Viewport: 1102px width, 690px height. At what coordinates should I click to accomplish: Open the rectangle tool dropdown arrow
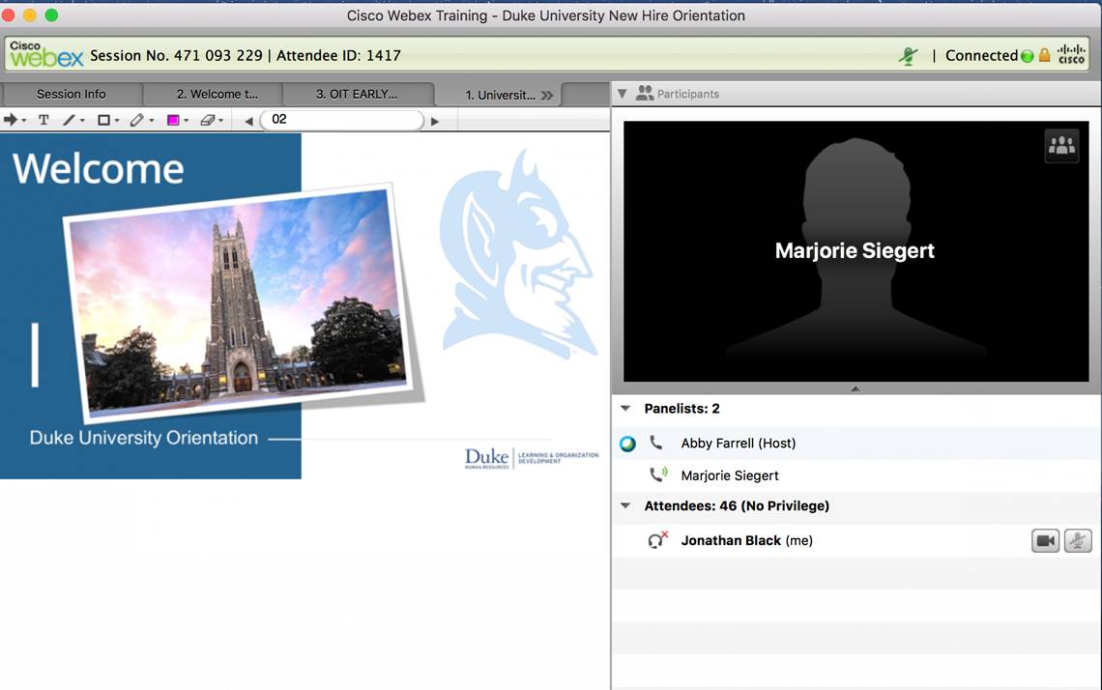(x=117, y=121)
